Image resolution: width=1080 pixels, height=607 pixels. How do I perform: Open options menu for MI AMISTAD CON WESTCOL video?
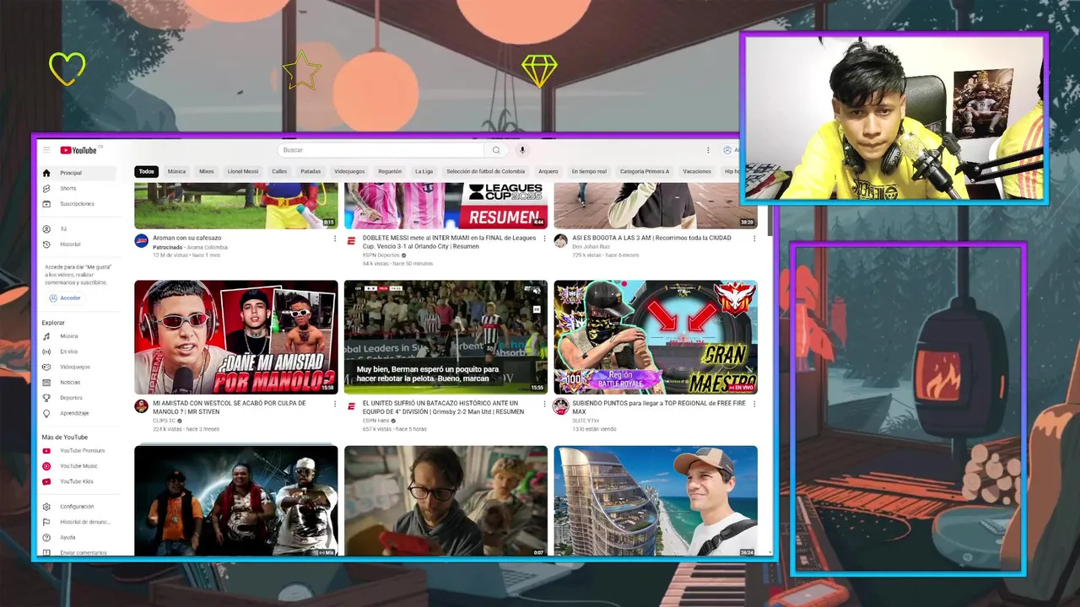click(335, 404)
